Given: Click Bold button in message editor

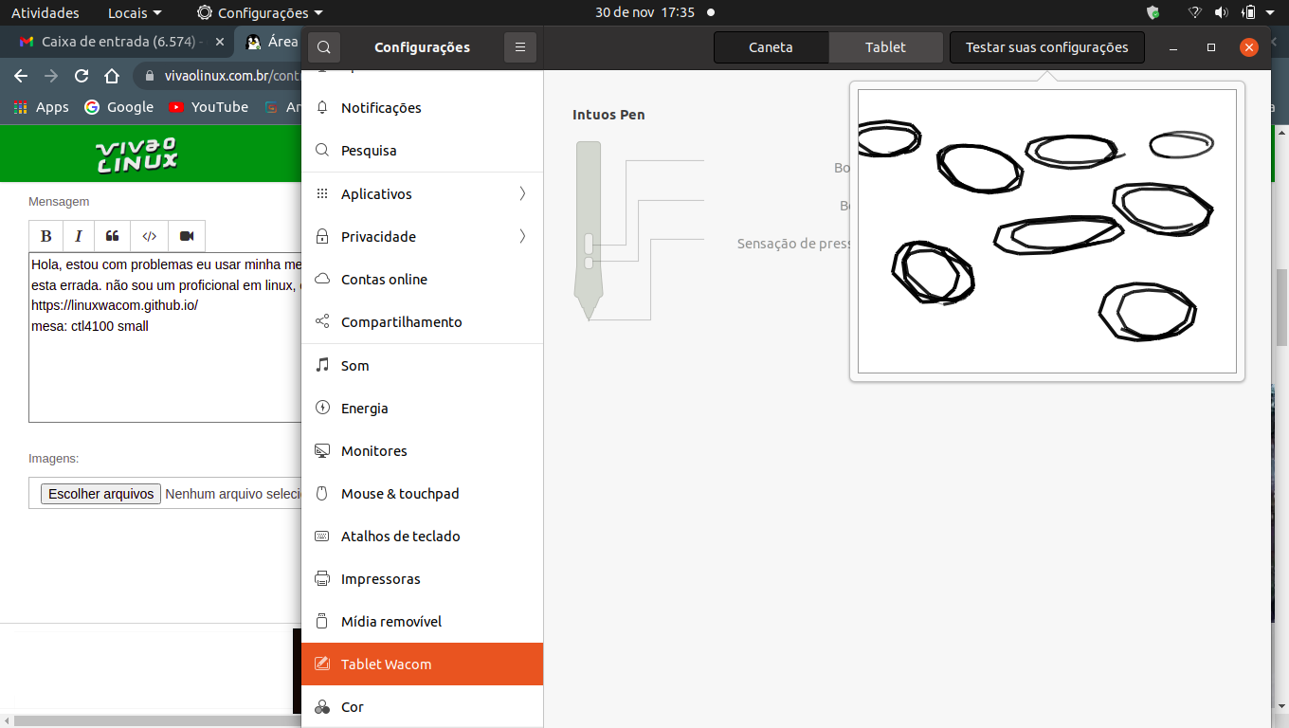Looking at the screenshot, I should pos(46,236).
